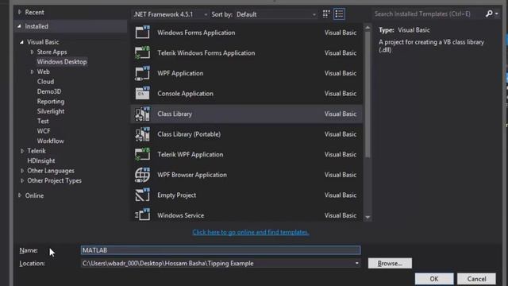Click the Class Library template icon

143,114
